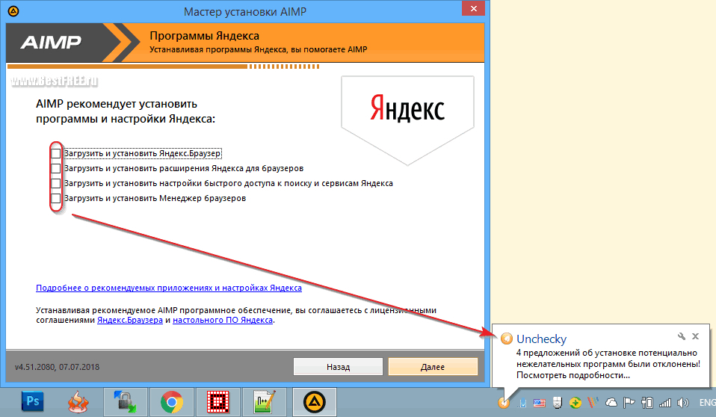The height and width of the screenshot is (417, 716).
Task: Check the quick access settings checkbox
Action: pos(56,184)
